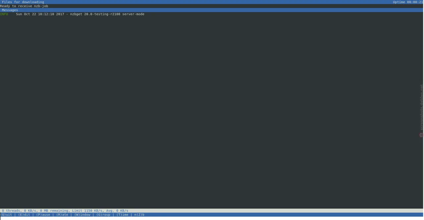The width and height of the screenshot is (424, 220).
Task: Click the Uptime counter
Action: (408, 2)
